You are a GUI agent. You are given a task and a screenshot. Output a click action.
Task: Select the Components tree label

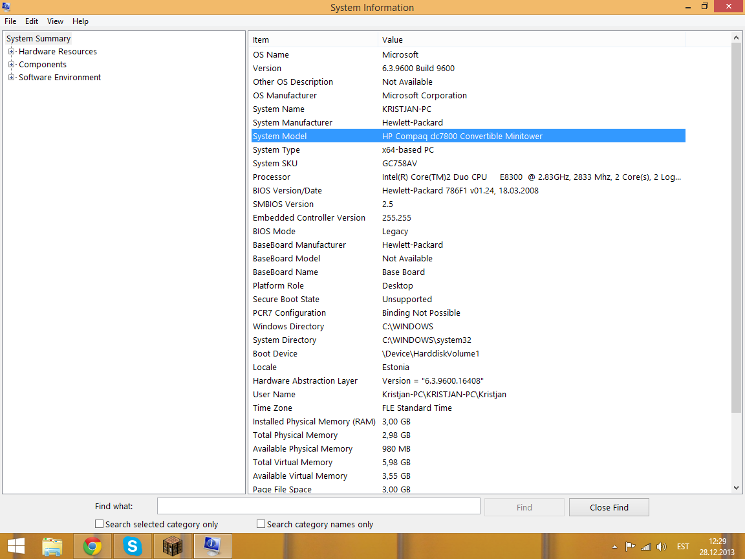point(42,64)
